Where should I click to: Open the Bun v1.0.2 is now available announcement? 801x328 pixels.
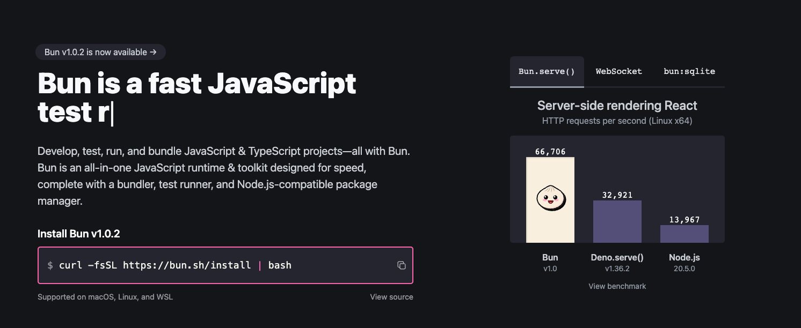coord(100,52)
